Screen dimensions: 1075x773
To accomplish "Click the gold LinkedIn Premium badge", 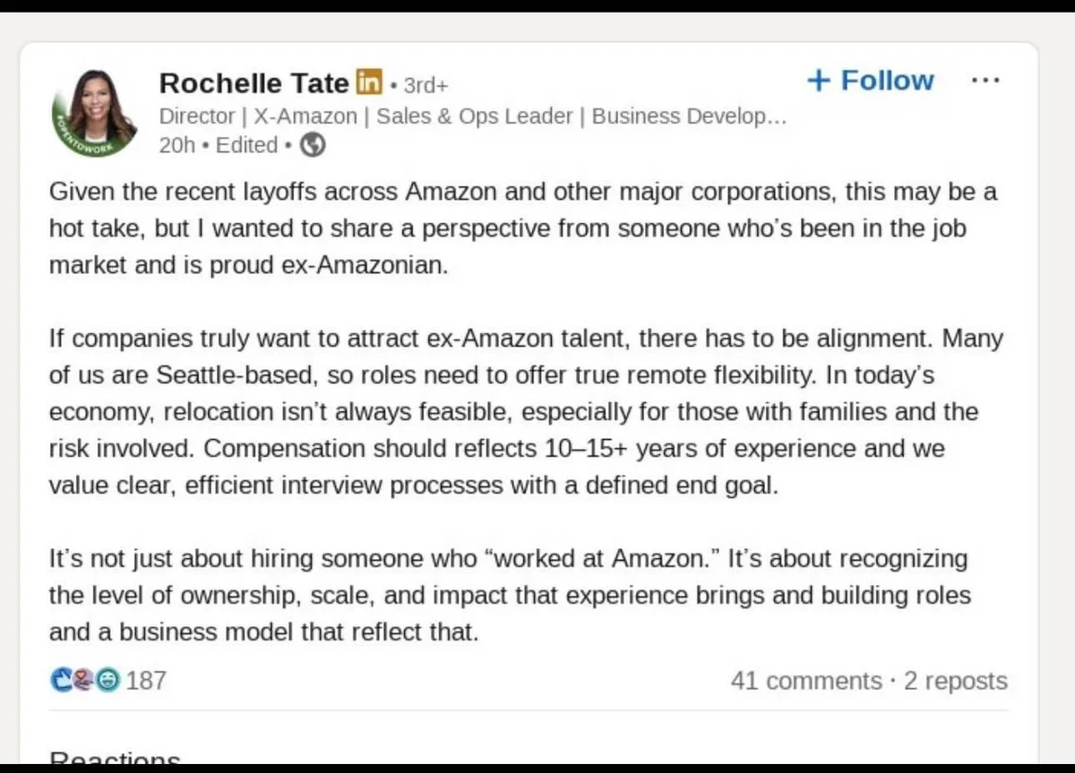I will (369, 83).
